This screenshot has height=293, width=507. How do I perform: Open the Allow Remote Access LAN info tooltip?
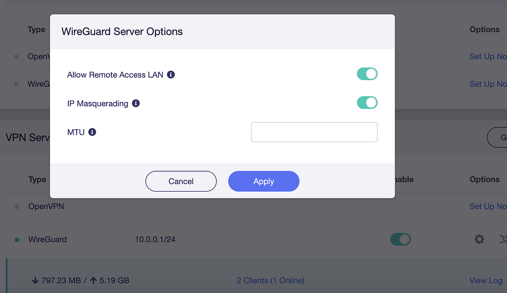click(x=171, y=74)
